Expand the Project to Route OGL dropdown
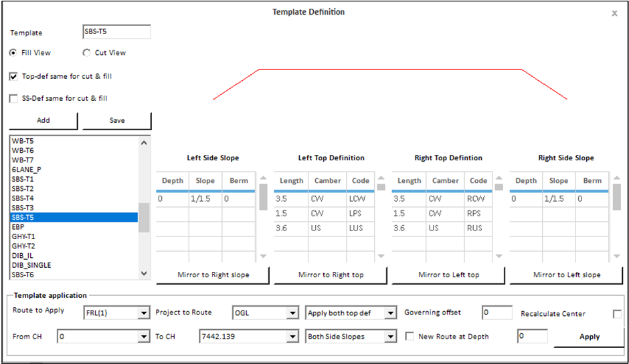The image size is (629, 364). pyautogui.click(x=292, y=313)
